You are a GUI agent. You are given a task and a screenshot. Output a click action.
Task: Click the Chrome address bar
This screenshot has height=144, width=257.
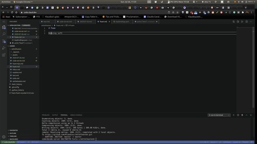point(94,12)
